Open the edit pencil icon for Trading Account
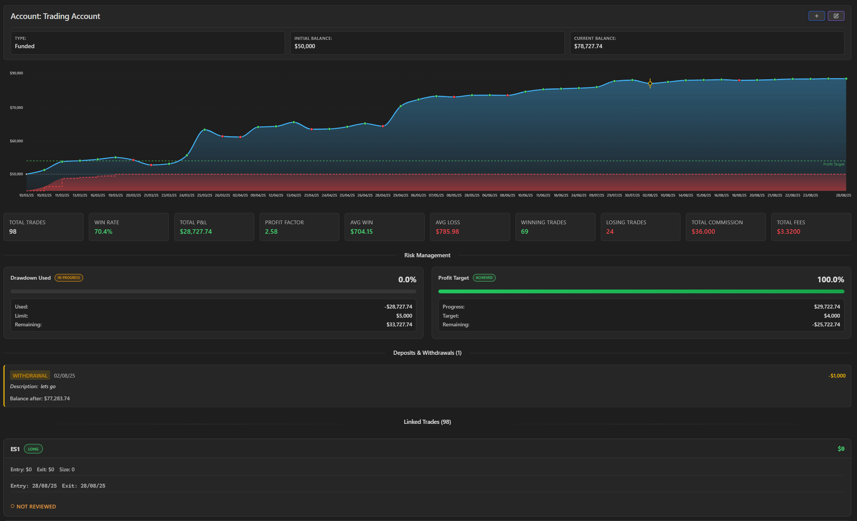This screenshot has height=521, width=857. click(836, 16)
